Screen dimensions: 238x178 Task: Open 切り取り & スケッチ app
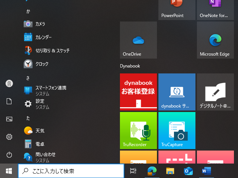pos(52,50)
